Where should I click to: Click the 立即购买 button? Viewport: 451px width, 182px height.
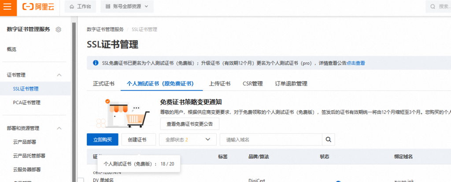(102, 140)
